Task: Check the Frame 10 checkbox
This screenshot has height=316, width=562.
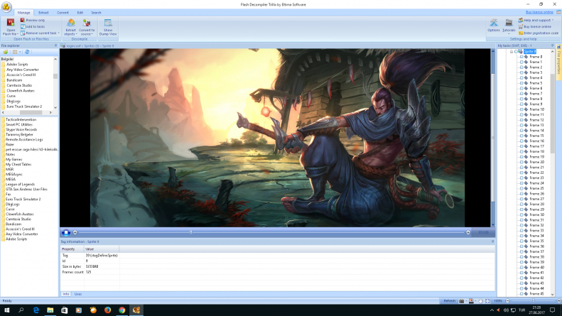Action: coord(522,109)
